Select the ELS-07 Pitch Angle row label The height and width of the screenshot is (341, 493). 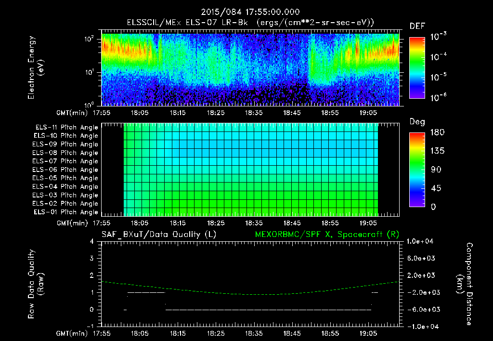click(x=65, y=161)
